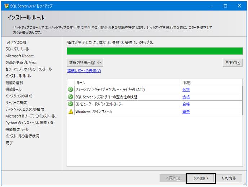Viewport: 248px width, 187px height.
Task: Select the 完了 step in sidebar
Action: pyautogui.click(x=9, y=143)
